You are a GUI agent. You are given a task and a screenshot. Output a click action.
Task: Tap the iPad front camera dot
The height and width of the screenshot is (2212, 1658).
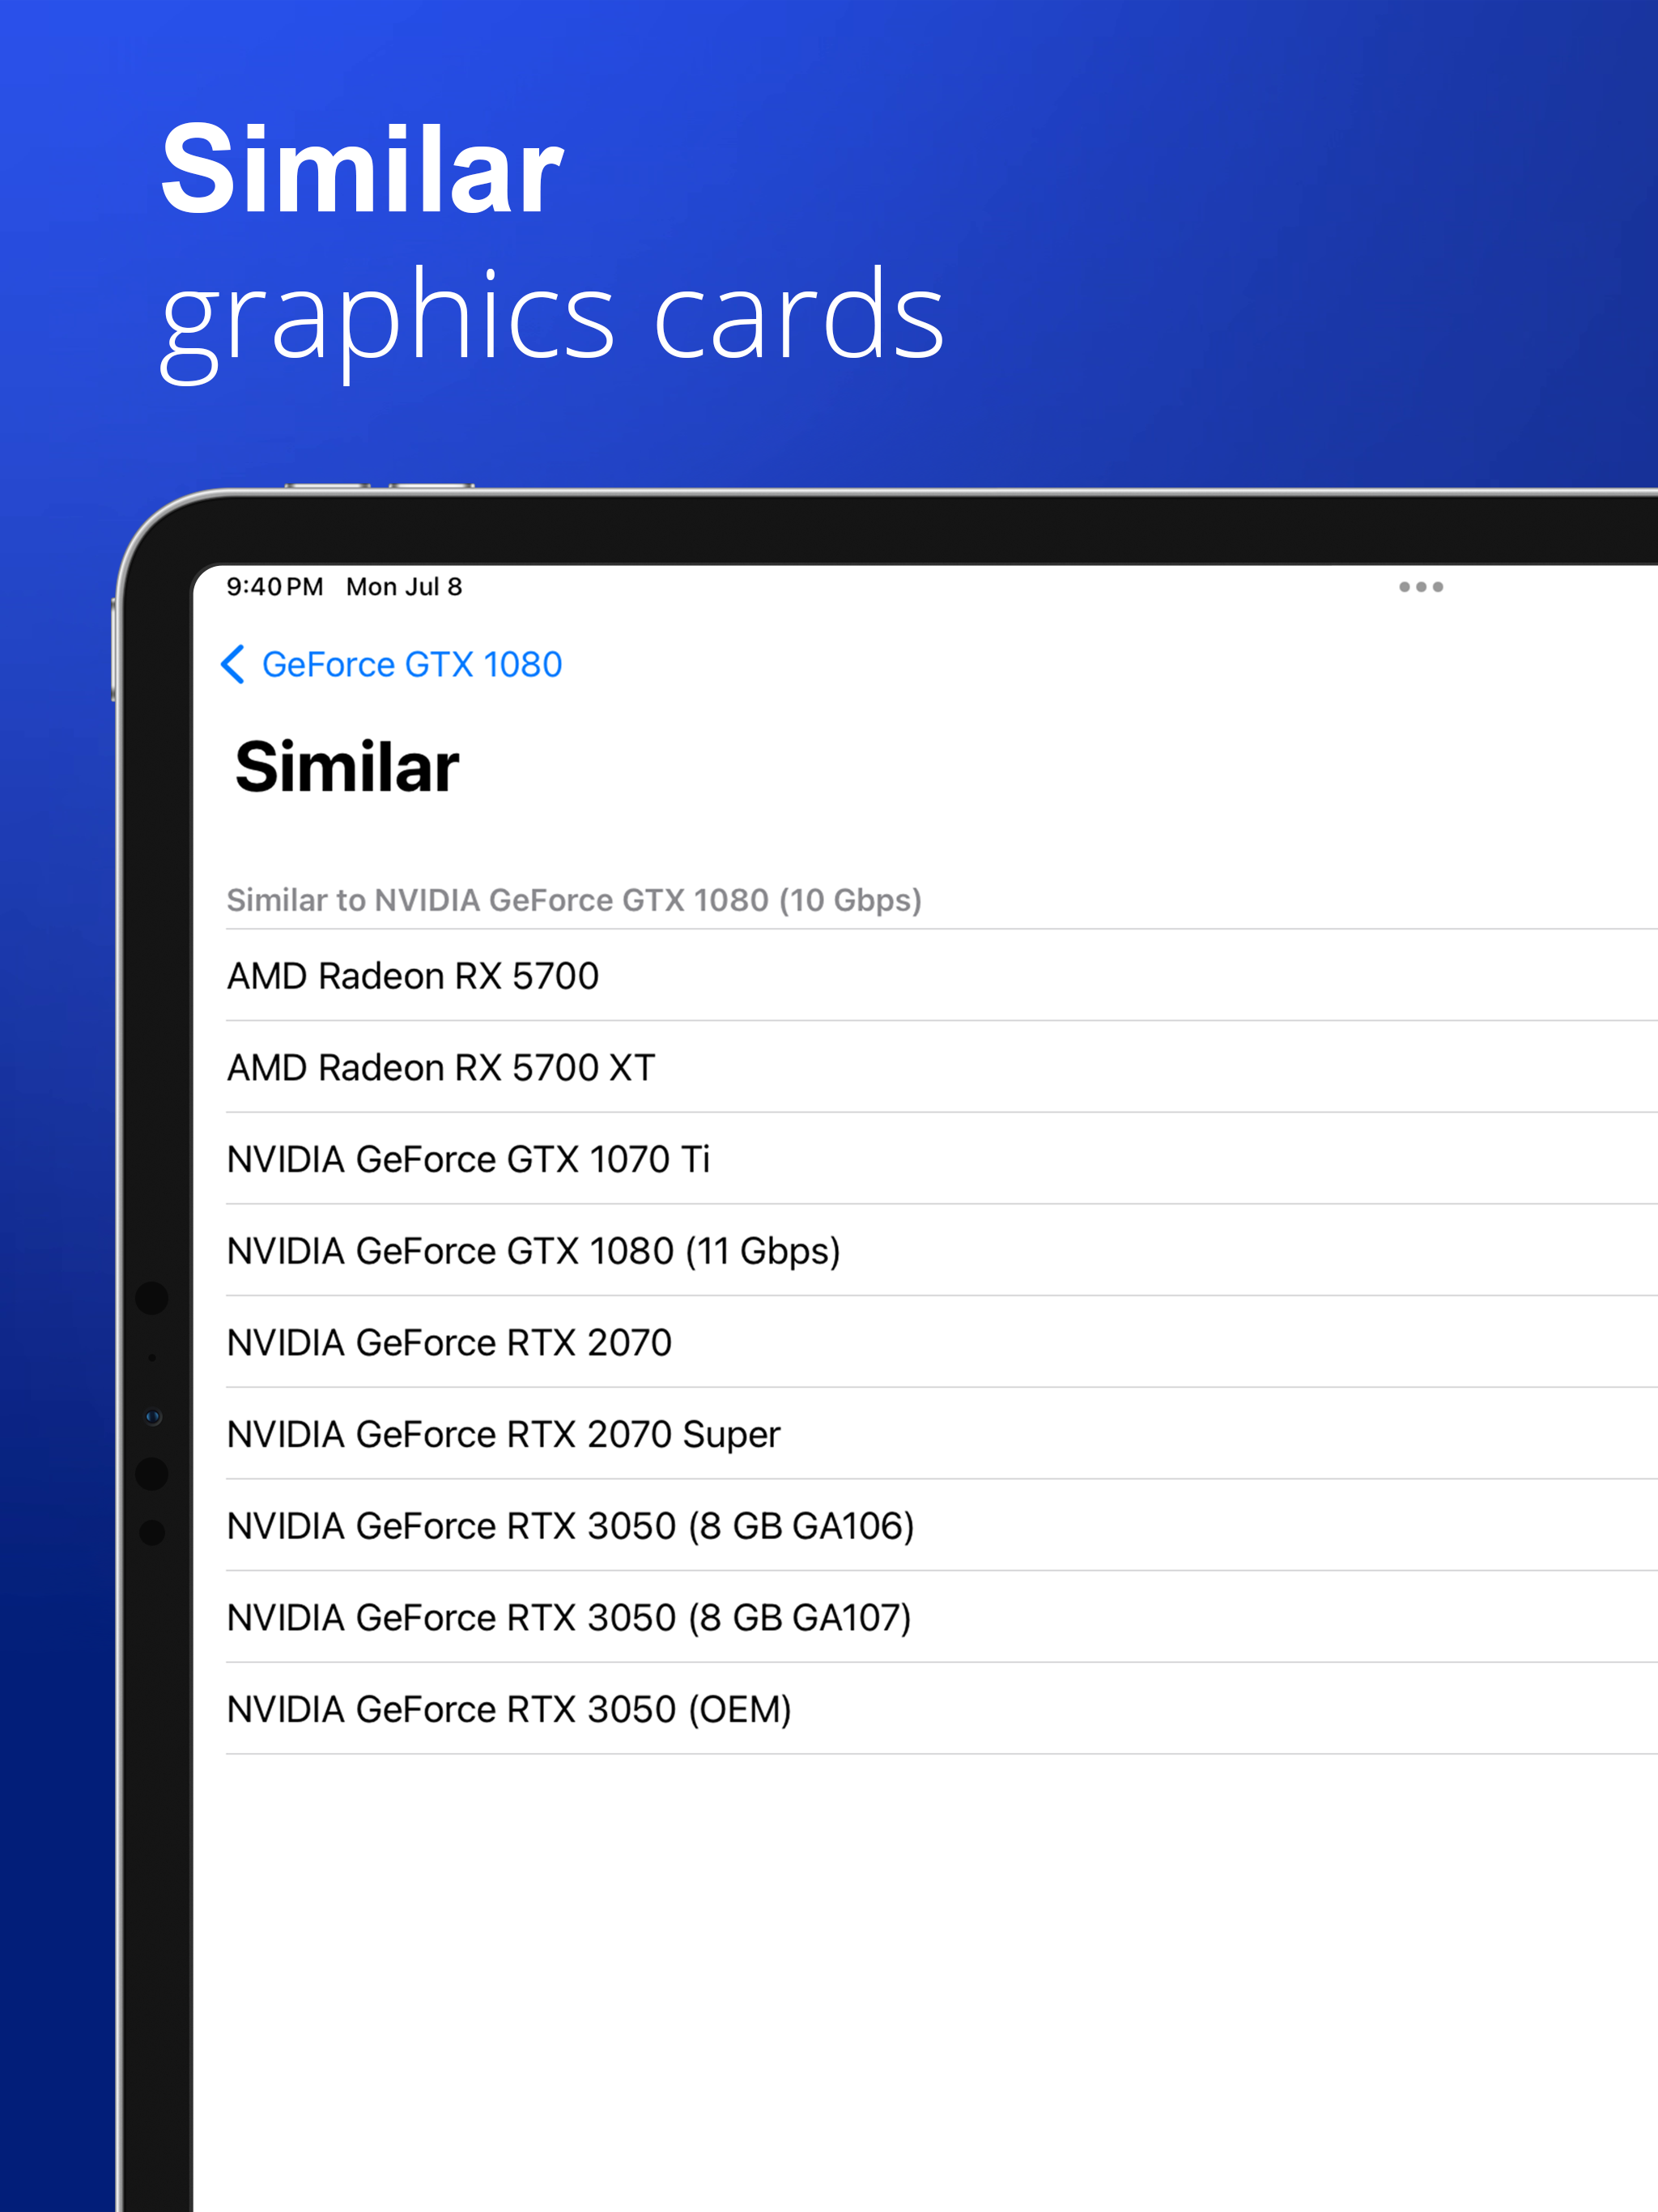coord(153,1416)
